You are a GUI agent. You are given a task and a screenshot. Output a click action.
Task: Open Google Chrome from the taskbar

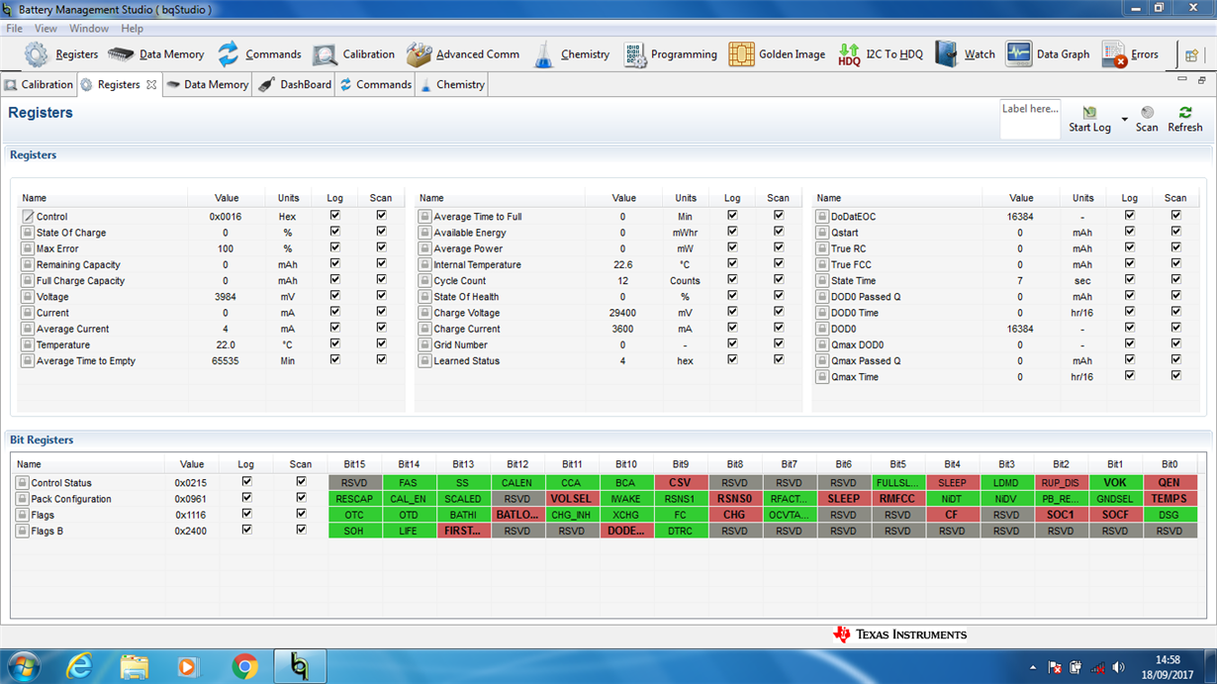coord(244,666)
